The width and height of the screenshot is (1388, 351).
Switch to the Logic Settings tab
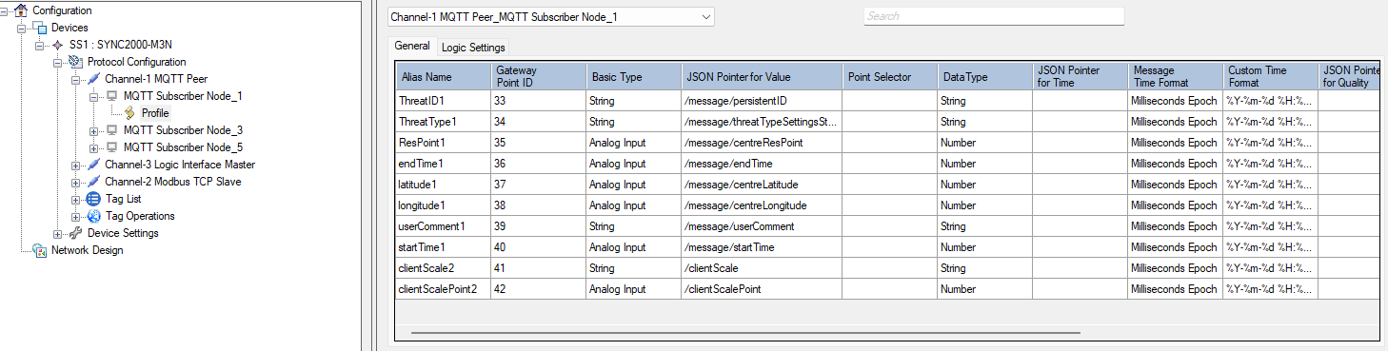(473, 47)
